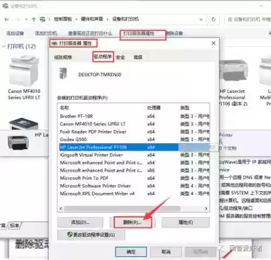Click 更改驱动程序设置(G) button

click(91, 235)
